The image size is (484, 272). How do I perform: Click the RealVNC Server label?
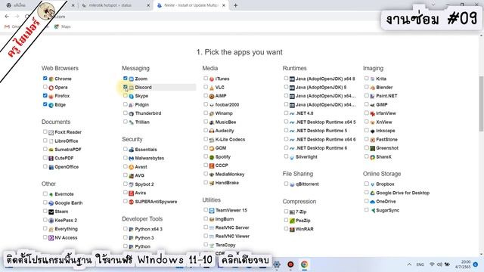pos(232,227)
